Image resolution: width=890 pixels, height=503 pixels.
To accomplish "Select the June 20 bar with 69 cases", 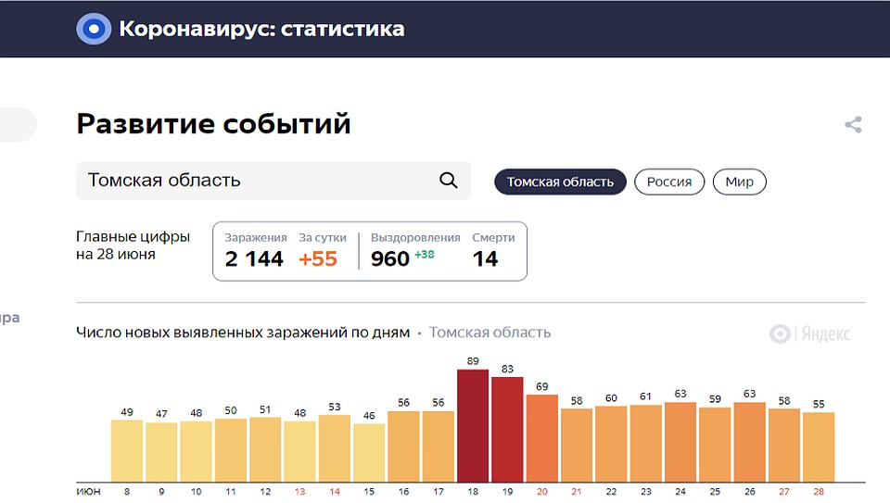I will [542, 438].
